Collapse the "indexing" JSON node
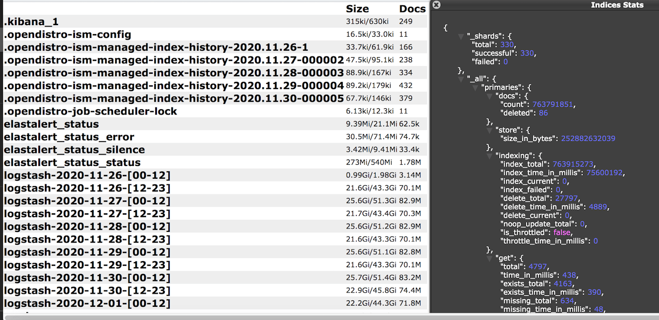 pos(490,156)
